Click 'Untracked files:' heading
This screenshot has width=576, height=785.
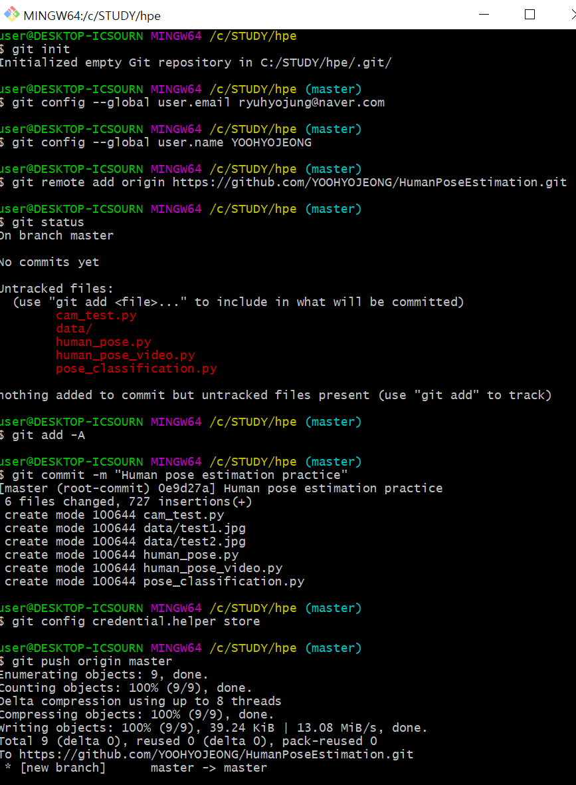point(56,288)
